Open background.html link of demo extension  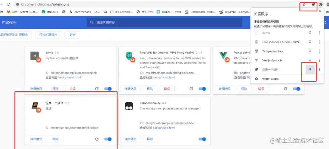70,77
